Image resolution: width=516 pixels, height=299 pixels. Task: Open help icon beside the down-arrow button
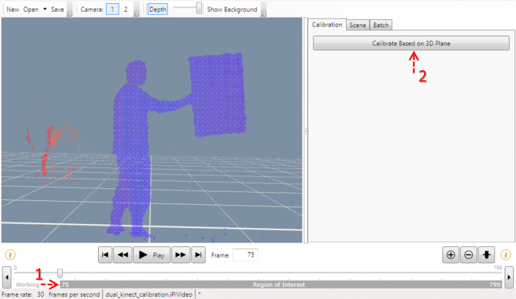pos(506,255)
